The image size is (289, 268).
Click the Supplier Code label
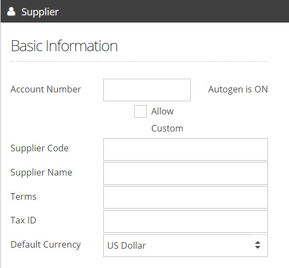click(x=40, y=148)
